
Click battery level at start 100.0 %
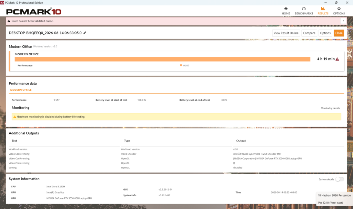point(142,100)
